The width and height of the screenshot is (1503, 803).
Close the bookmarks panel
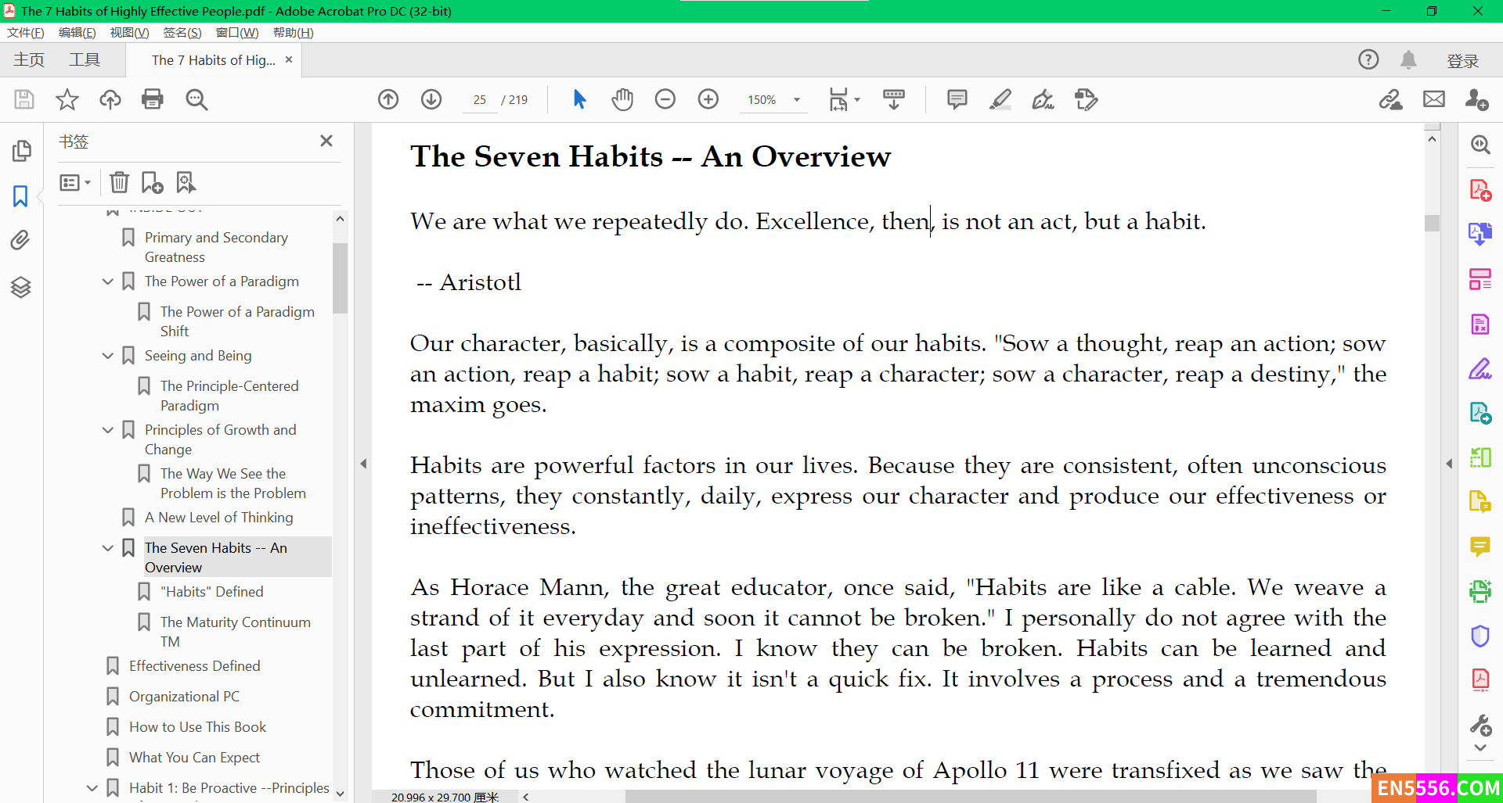pyautogui.click(x=326, y=141)
